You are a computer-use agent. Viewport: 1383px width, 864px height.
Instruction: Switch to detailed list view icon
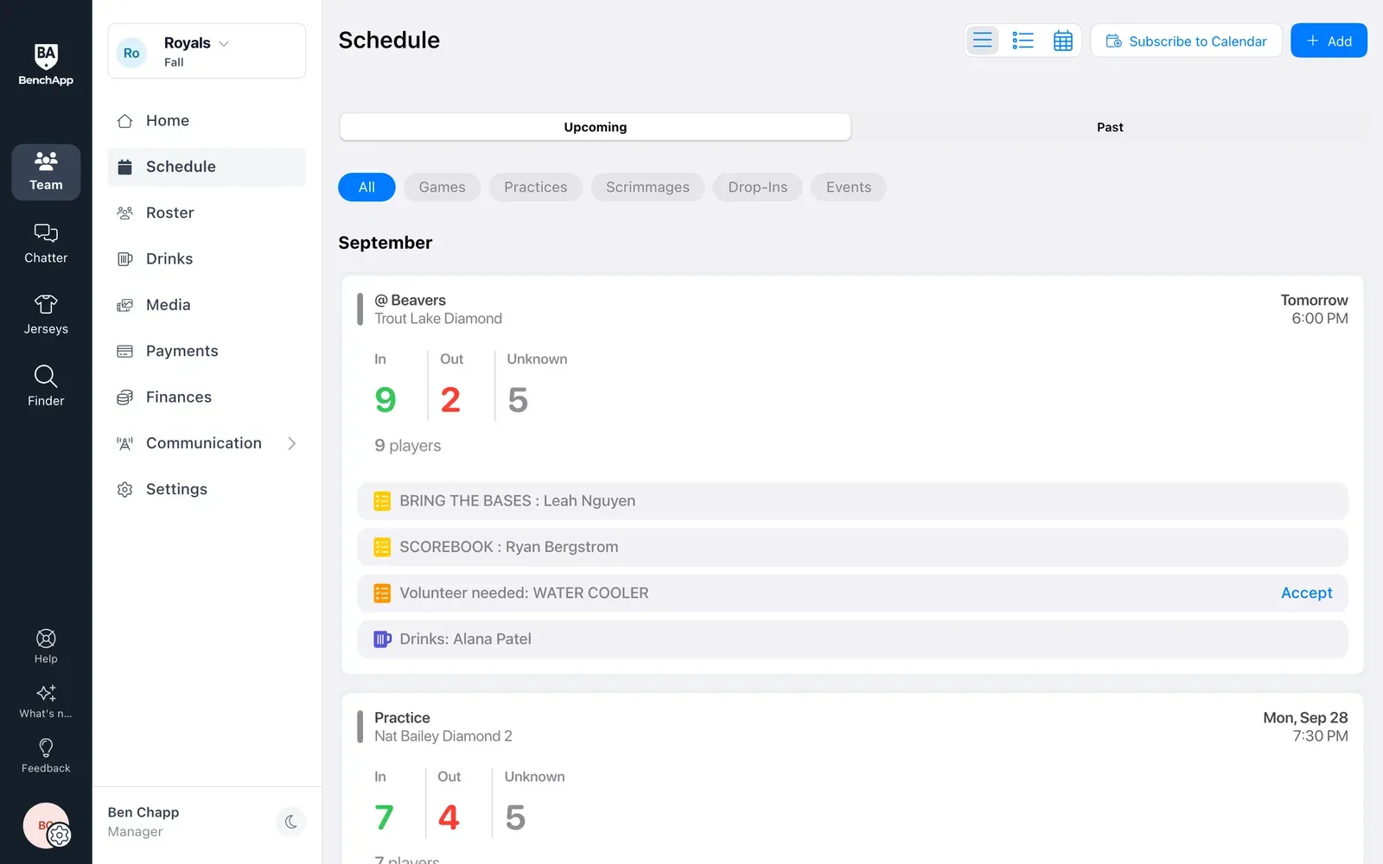click(1023, 41)
